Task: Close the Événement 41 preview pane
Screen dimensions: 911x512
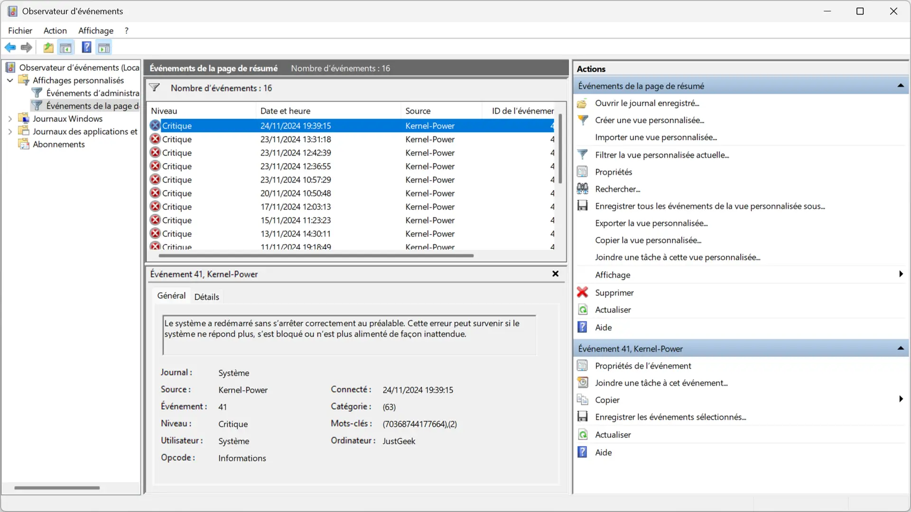Action: pyautogui.click(x=555, y=274)
